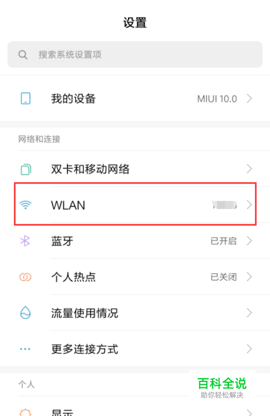270x416 pixels.
Task: Tap the WLAN wifi signal icon
Action: pyautogui.click(x=25, y=205)
